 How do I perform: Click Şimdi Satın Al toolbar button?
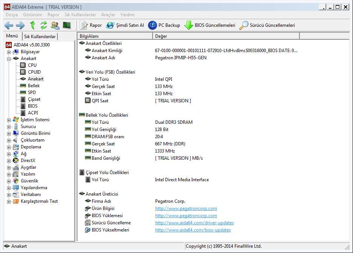(125, 25)
